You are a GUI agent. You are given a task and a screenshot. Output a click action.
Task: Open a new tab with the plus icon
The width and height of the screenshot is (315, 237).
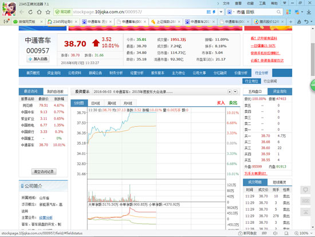point(290,22)
